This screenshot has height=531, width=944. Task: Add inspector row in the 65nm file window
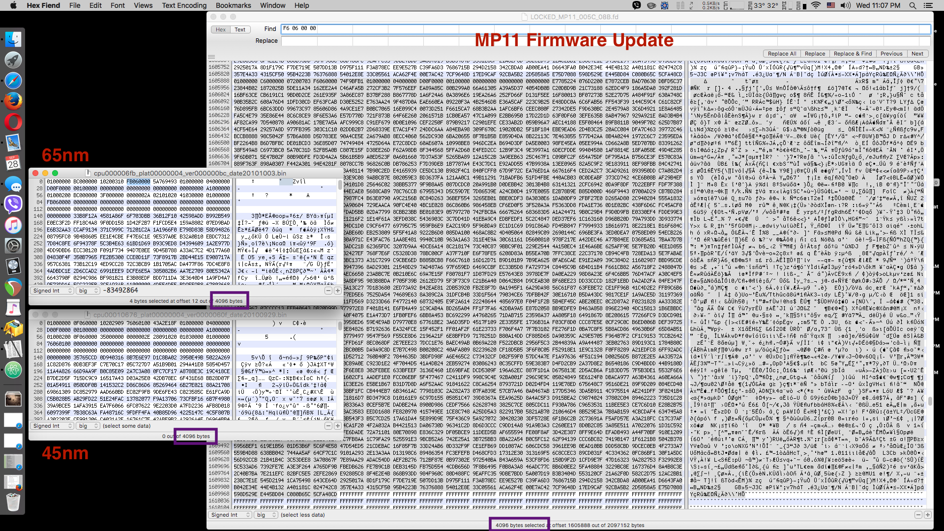pyautogui.click(x=338, y=291)
